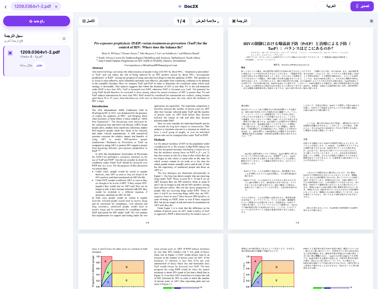This screenshot has height=289, width=378.
Task: Click the Introduction heading in original page
Action: click(x=100, y=106)
